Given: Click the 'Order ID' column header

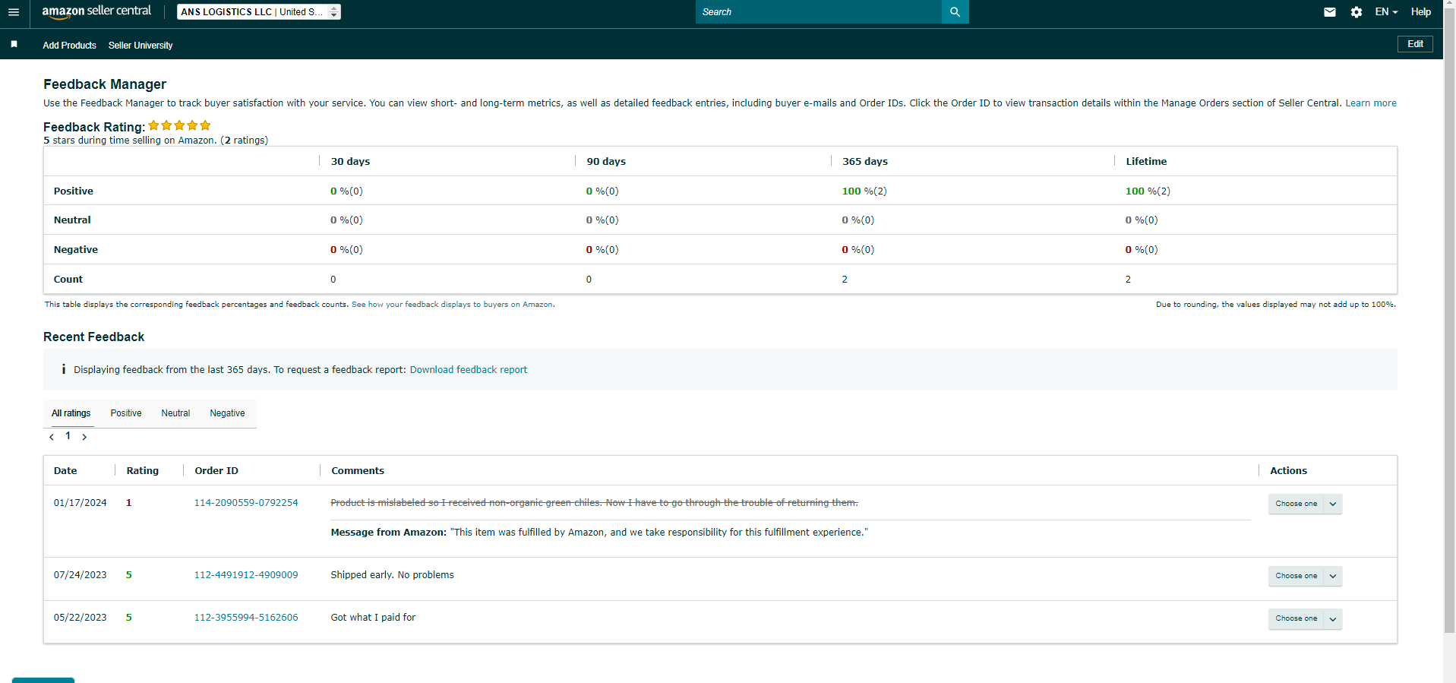Looking at the screenshot, I should pyautogui.click(x=216, y=471).
